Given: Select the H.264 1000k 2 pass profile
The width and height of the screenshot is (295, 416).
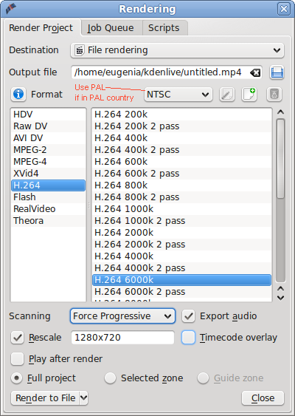Looking at the screenshot, I should coord(181,220).
